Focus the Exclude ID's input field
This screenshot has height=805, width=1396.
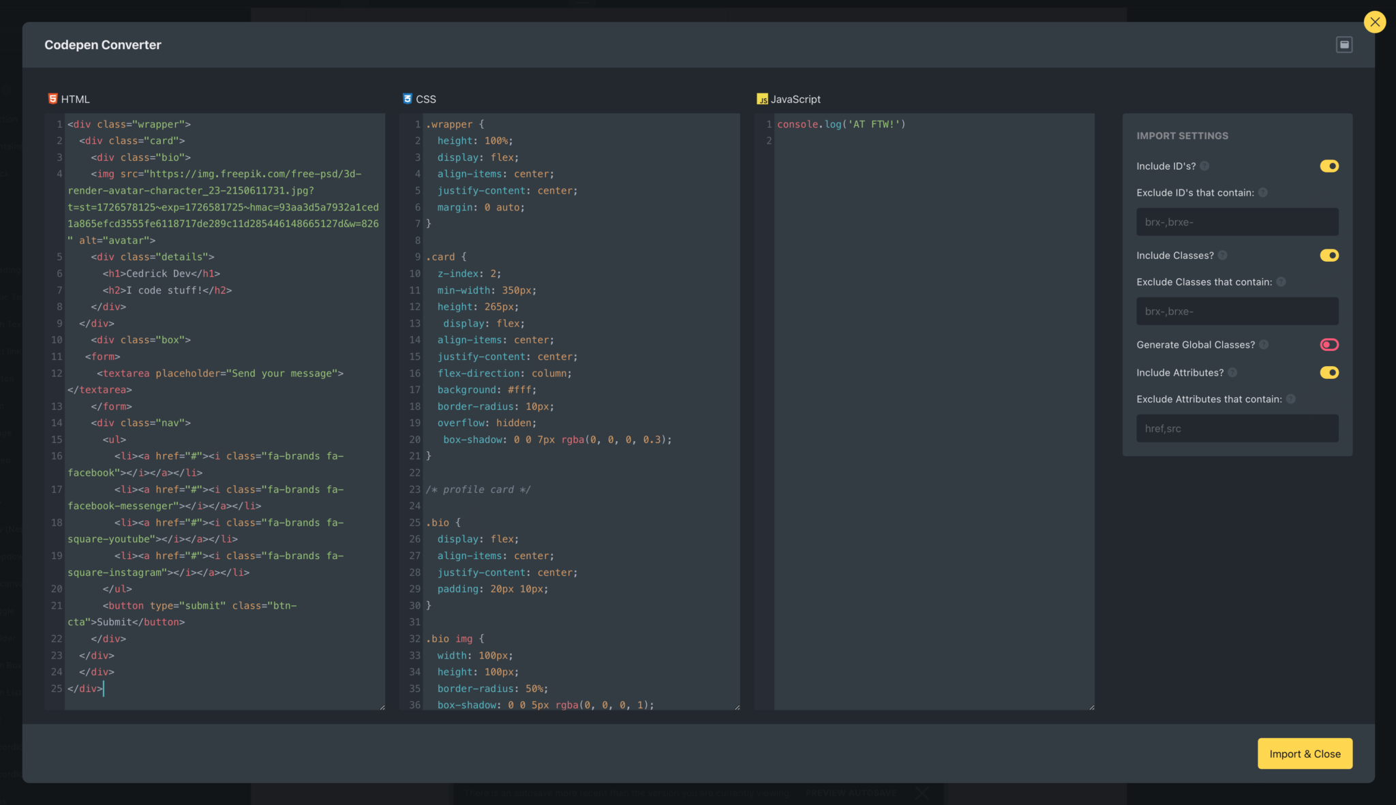(x=1237, y=222)
